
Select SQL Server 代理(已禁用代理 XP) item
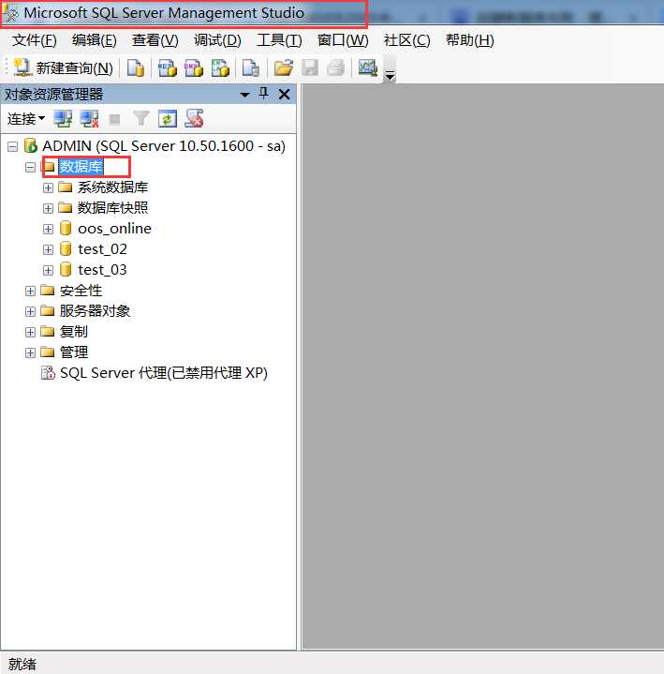coord(164,373)
